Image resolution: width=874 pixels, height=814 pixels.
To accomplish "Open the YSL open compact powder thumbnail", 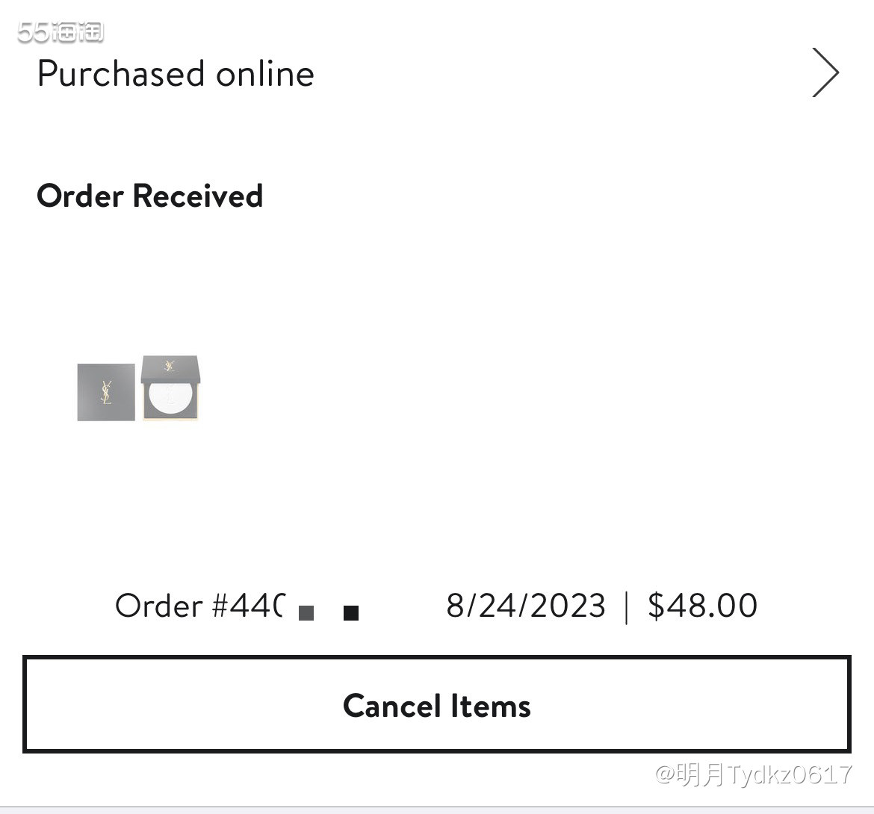I will point(170,388).
